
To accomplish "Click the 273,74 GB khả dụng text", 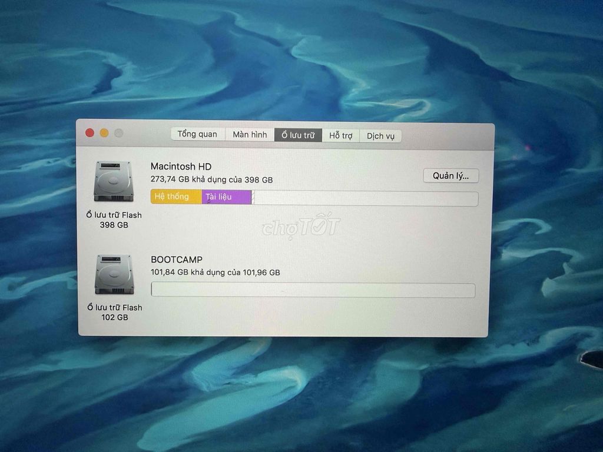I will coord(211,180).
